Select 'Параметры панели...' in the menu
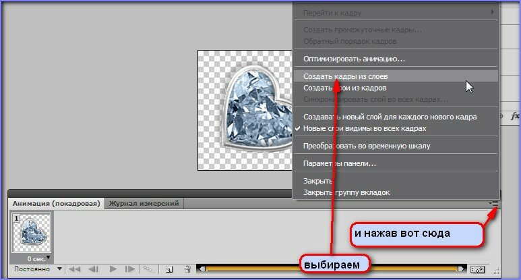521x280 pixels. point(340,163)
